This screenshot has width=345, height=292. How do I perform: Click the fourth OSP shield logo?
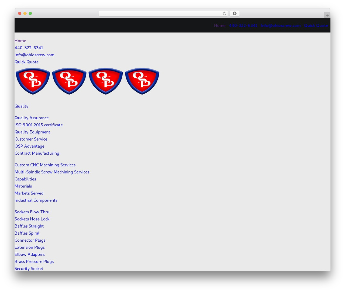[142, 81]
